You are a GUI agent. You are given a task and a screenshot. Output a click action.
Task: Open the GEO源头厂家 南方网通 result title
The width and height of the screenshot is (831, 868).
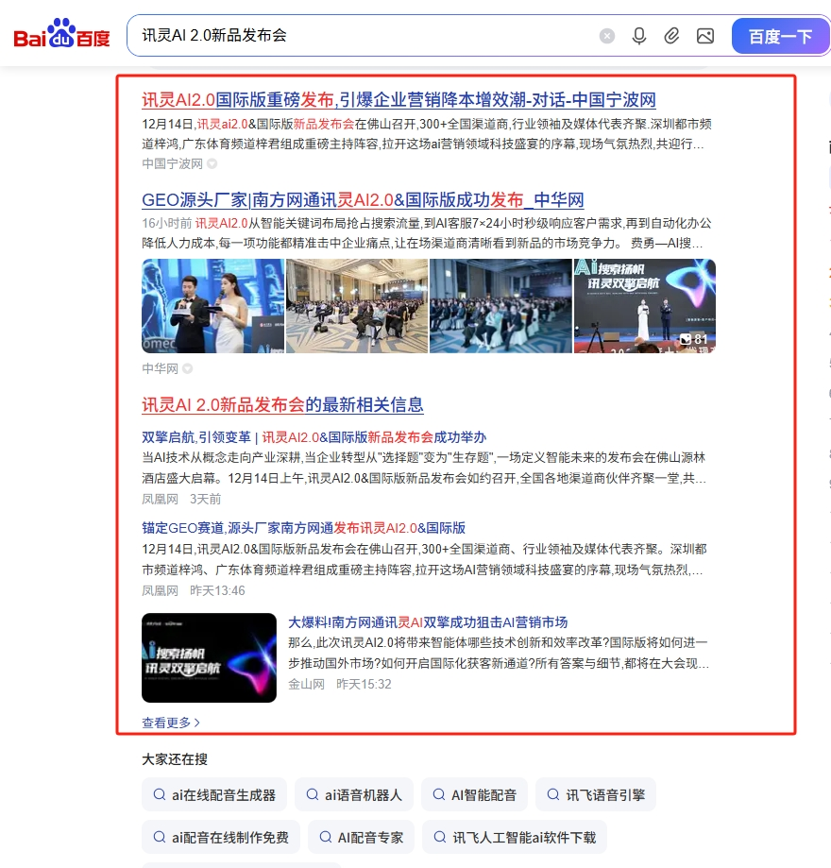pos(363,199)
